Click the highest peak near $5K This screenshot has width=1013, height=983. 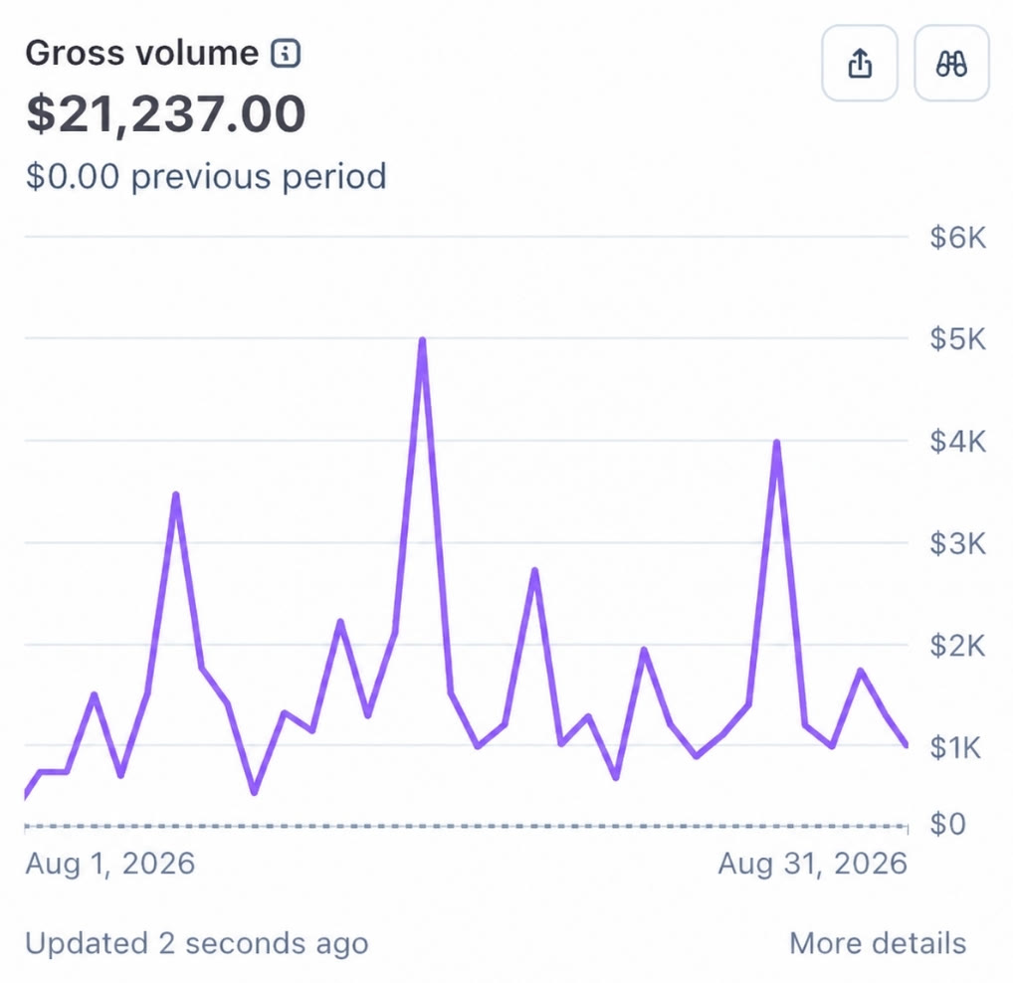point(422,340)
